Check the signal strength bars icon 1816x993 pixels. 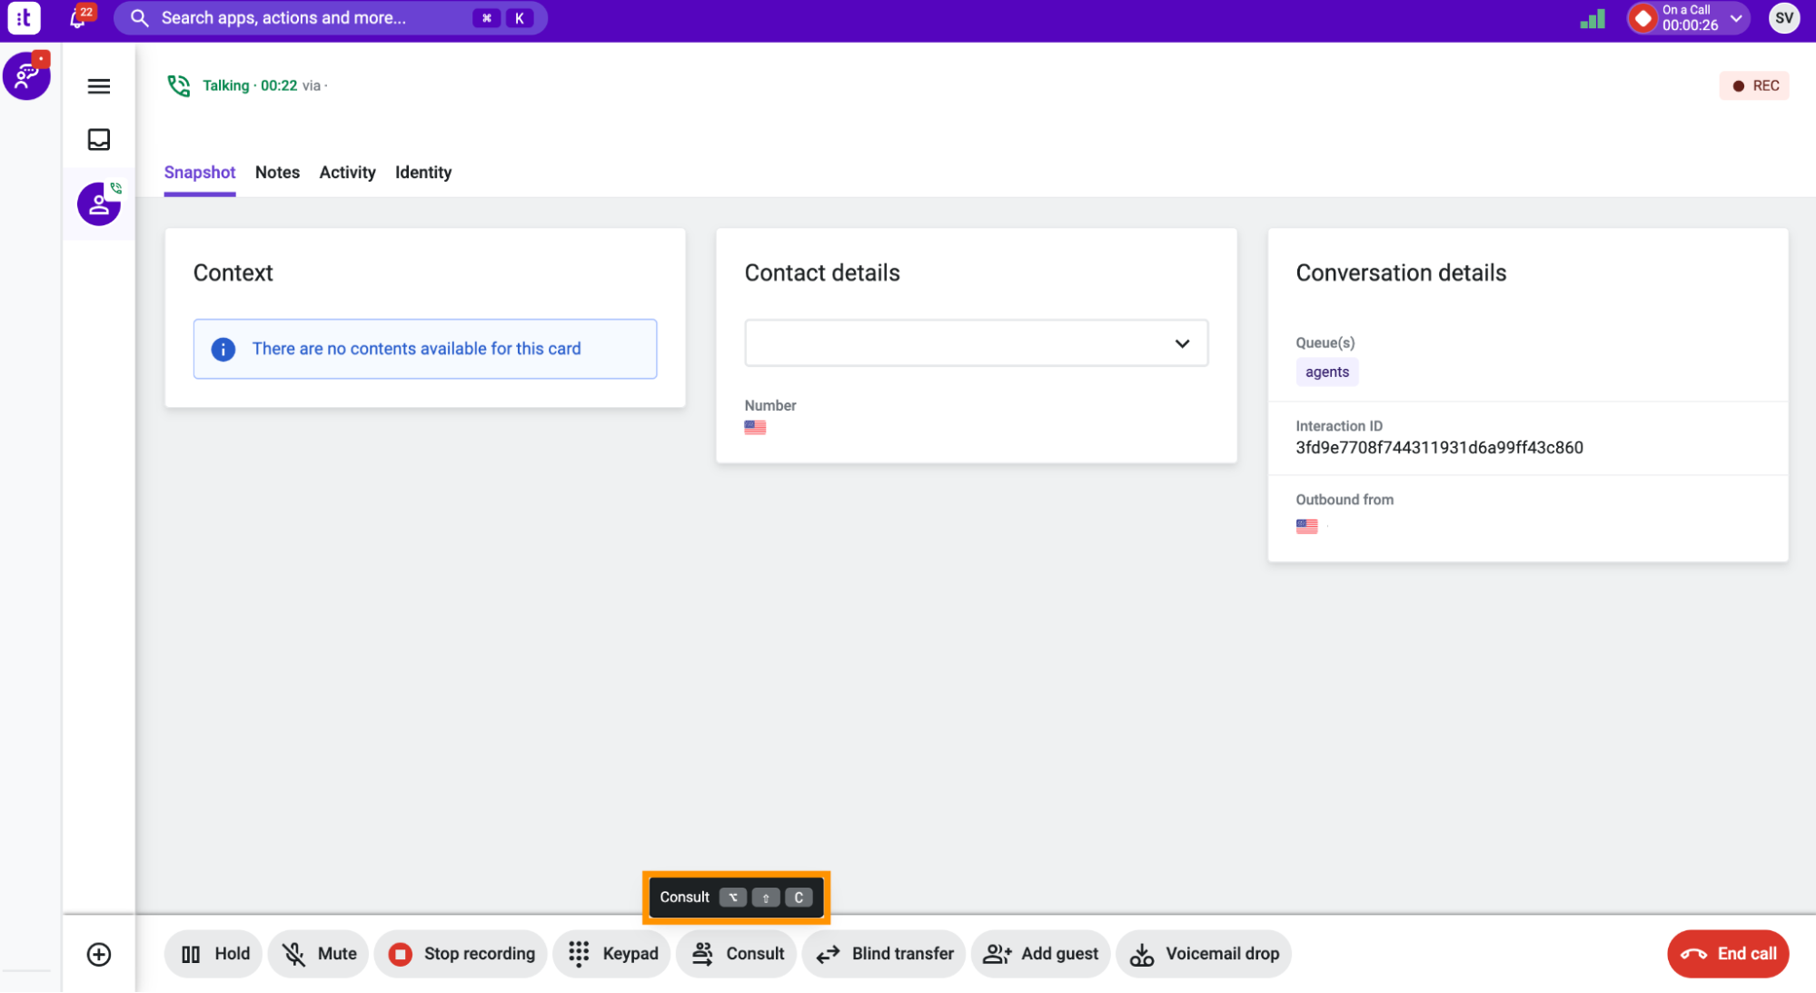1592,18
